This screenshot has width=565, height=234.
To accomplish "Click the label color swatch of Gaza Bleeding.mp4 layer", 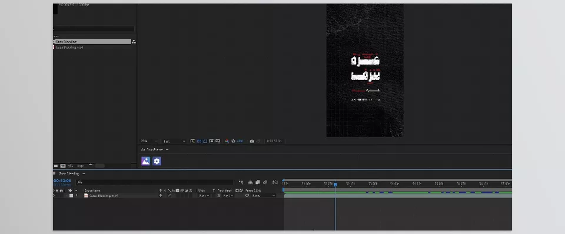I will point(71,195).
